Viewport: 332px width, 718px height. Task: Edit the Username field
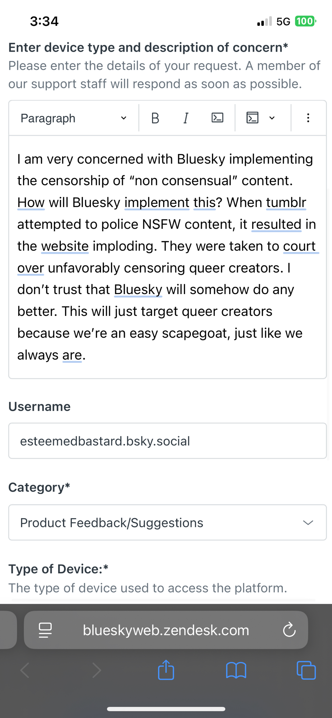[167, 441]
